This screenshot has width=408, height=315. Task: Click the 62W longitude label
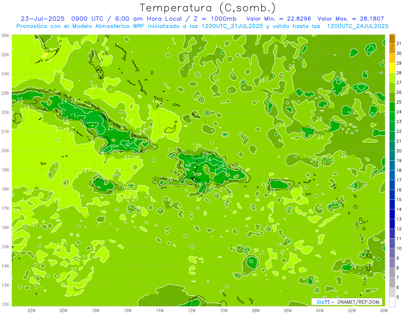point(352,310)
